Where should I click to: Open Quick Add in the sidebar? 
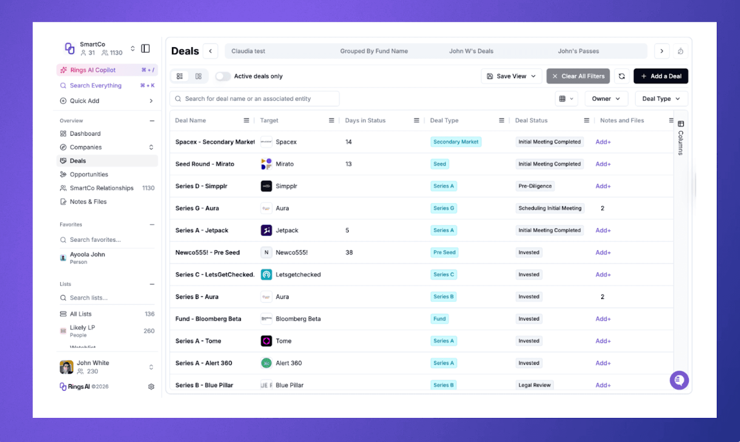coord(84,101)
